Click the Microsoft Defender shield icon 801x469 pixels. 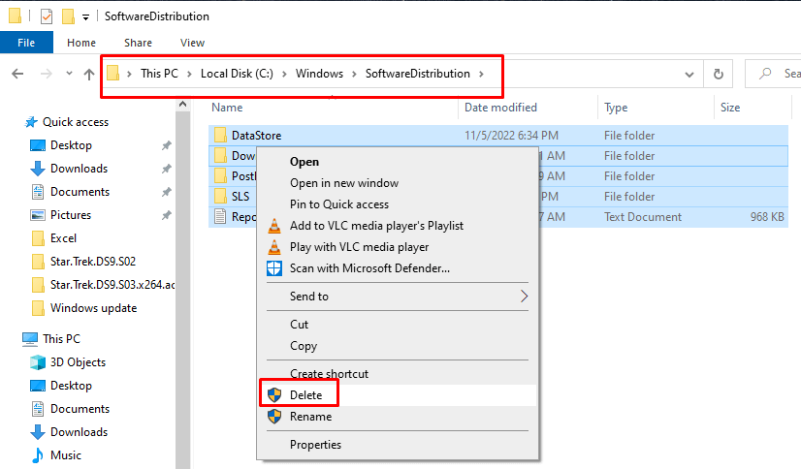273,268
